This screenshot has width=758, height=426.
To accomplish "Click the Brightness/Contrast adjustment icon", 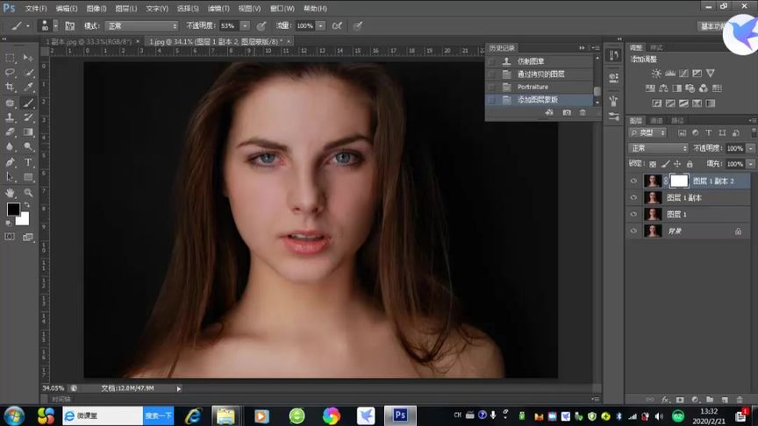I will click(656, 74).
